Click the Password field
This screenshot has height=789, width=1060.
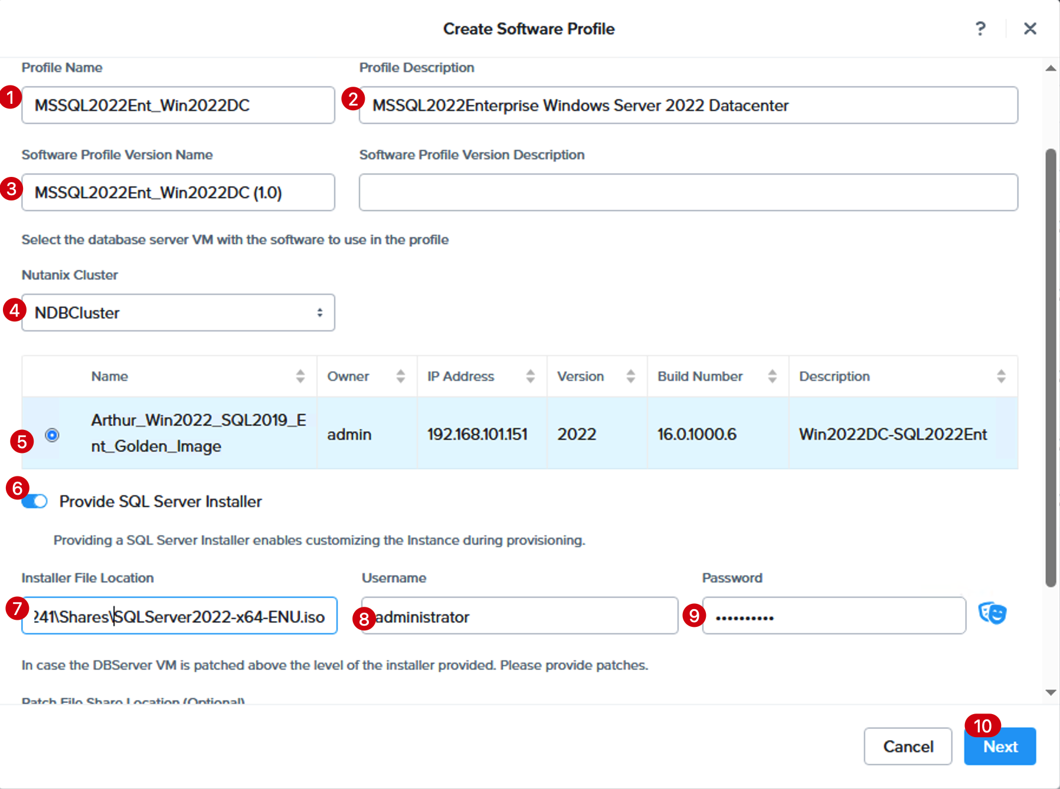pos(834,616)
